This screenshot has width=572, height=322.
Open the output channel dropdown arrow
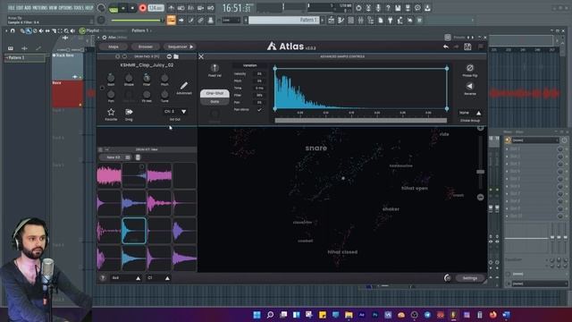coord(183,111)
